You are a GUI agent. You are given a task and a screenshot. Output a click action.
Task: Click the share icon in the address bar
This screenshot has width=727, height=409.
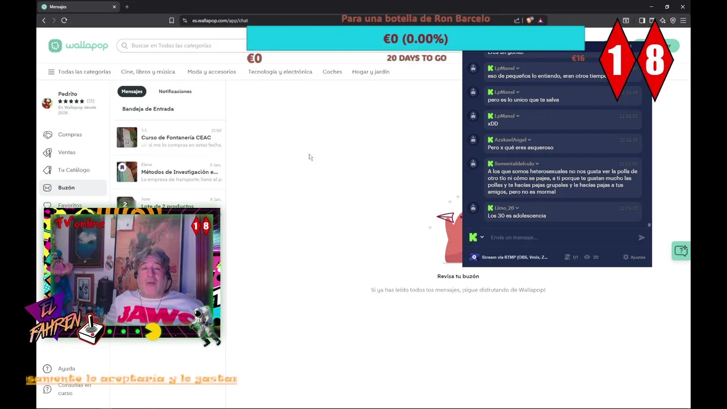(x=517, y=20)
